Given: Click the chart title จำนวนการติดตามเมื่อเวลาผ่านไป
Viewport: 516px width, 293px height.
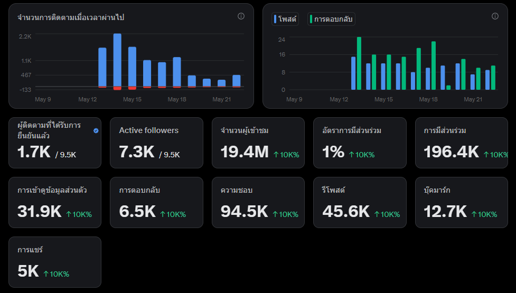Looking at the screenshot, I should 71,17.
